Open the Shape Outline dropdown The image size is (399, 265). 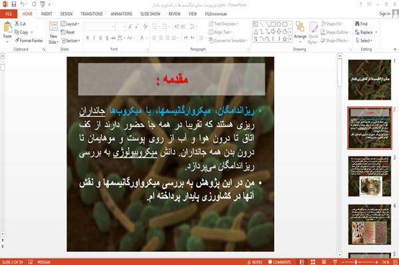(x=336, y=33)
